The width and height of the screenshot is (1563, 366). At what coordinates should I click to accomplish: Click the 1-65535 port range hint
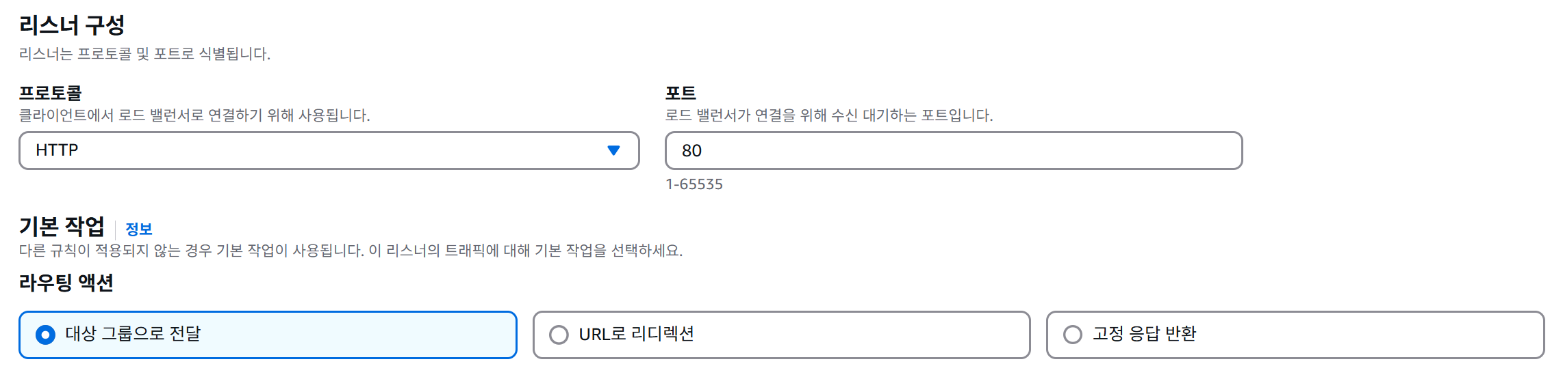pyautogui.click(x=694, y=184)
